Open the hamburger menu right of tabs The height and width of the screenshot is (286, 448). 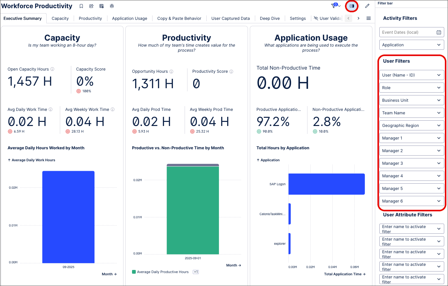coord(368,18)
